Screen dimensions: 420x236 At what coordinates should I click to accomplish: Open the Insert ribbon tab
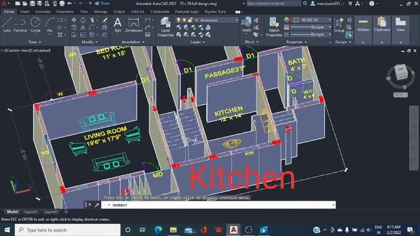pyautogui.click(x=24, y=12)
